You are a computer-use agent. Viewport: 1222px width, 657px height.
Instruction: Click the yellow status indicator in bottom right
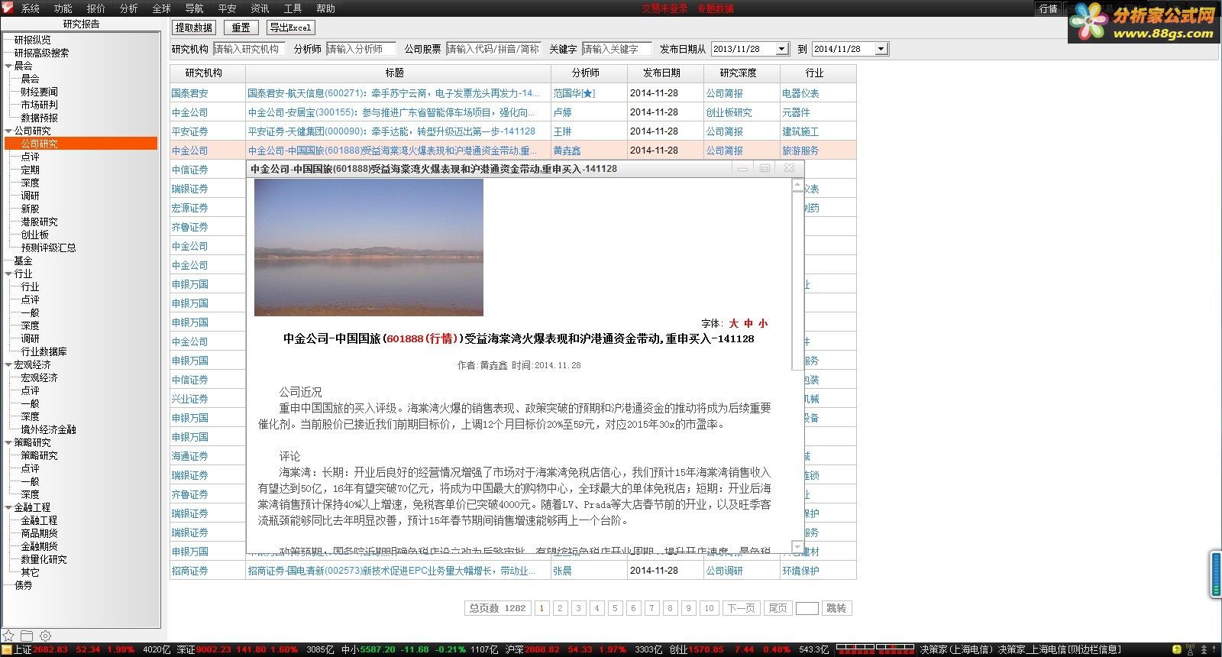[x=1177, y=649]
